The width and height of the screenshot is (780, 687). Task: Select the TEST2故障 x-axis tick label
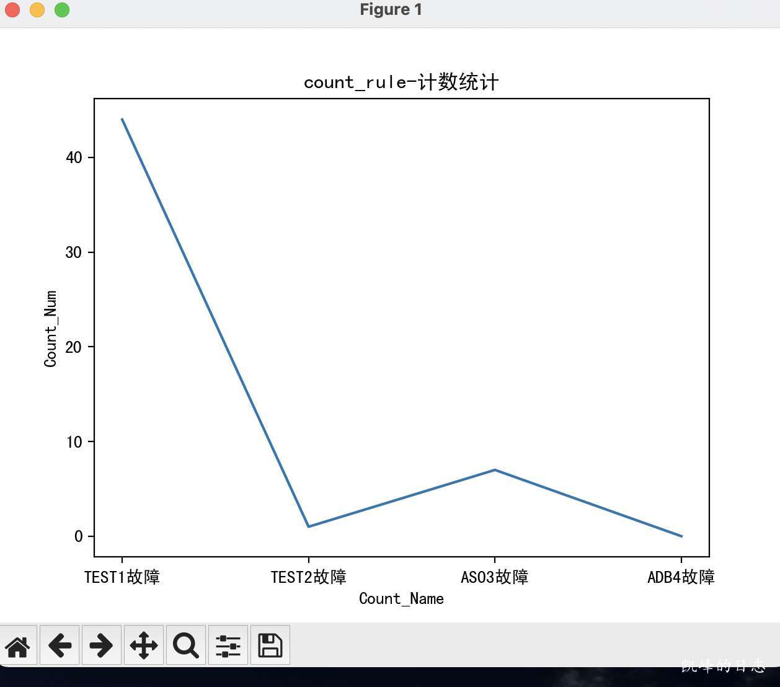pyautogui.click(x=308, y=578)
